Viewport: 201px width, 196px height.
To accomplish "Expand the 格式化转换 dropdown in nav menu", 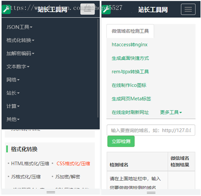I will pyautogui.click(x=20, y=40).
